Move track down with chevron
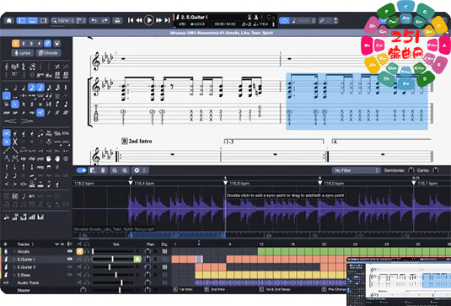The width and height of the screenshot is (451, 306). point(56,244)
